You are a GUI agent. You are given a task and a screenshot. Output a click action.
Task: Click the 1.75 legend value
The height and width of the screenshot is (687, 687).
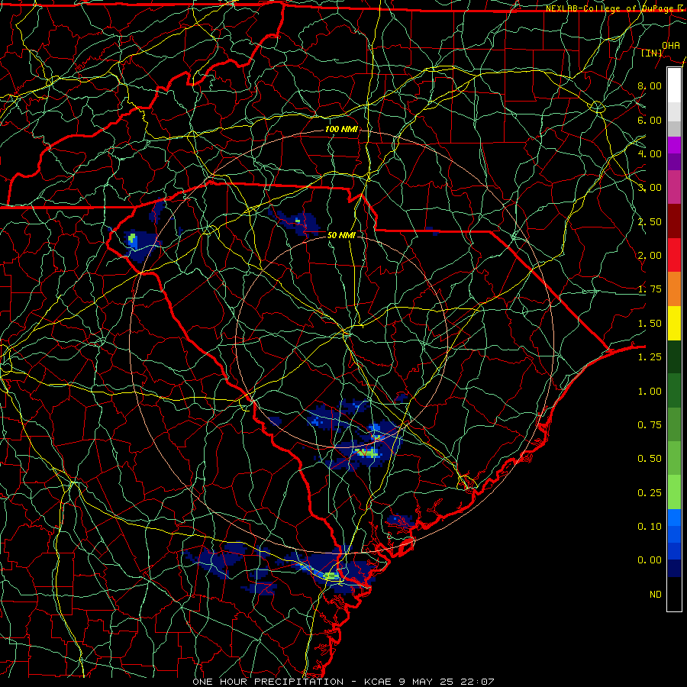click(650, 289)
